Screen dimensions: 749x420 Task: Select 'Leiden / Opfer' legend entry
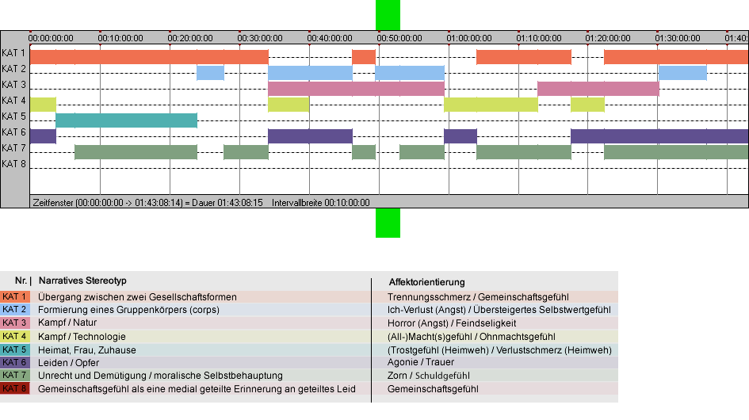click(x=68, y=363)
